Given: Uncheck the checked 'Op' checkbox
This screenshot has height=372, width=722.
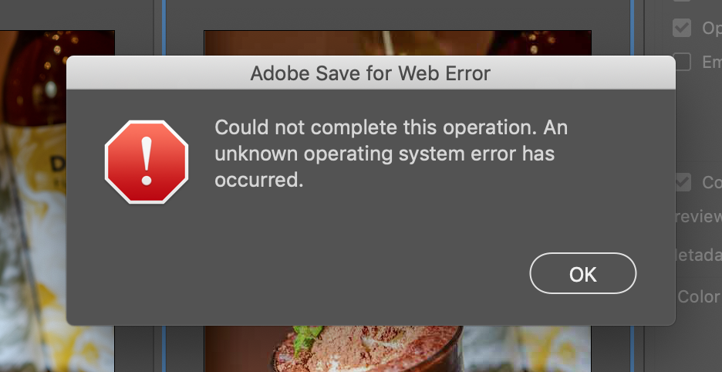Looking at the screenshot, I should [x=681, y=28].
